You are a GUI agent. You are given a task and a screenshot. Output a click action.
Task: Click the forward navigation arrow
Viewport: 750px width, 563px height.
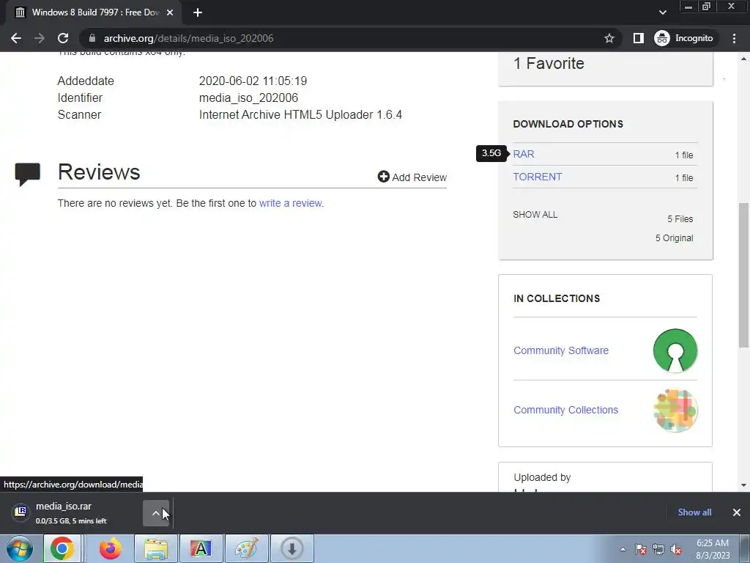click(40, 38)
